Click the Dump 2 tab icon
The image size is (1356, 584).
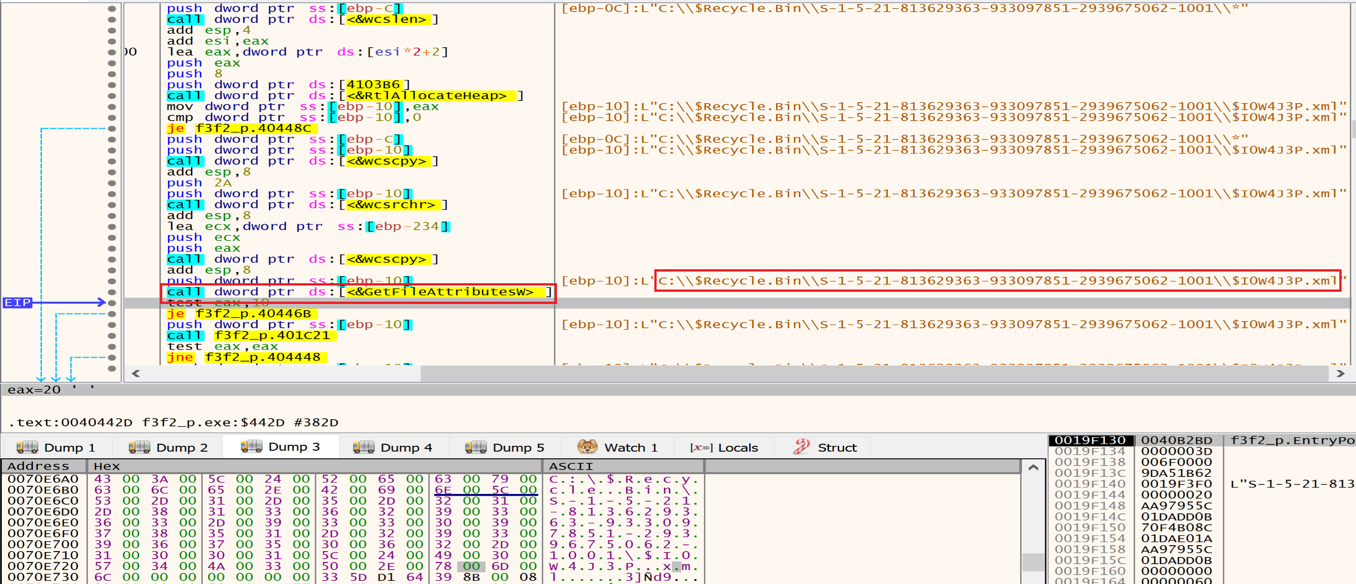(x=139, y=447)
